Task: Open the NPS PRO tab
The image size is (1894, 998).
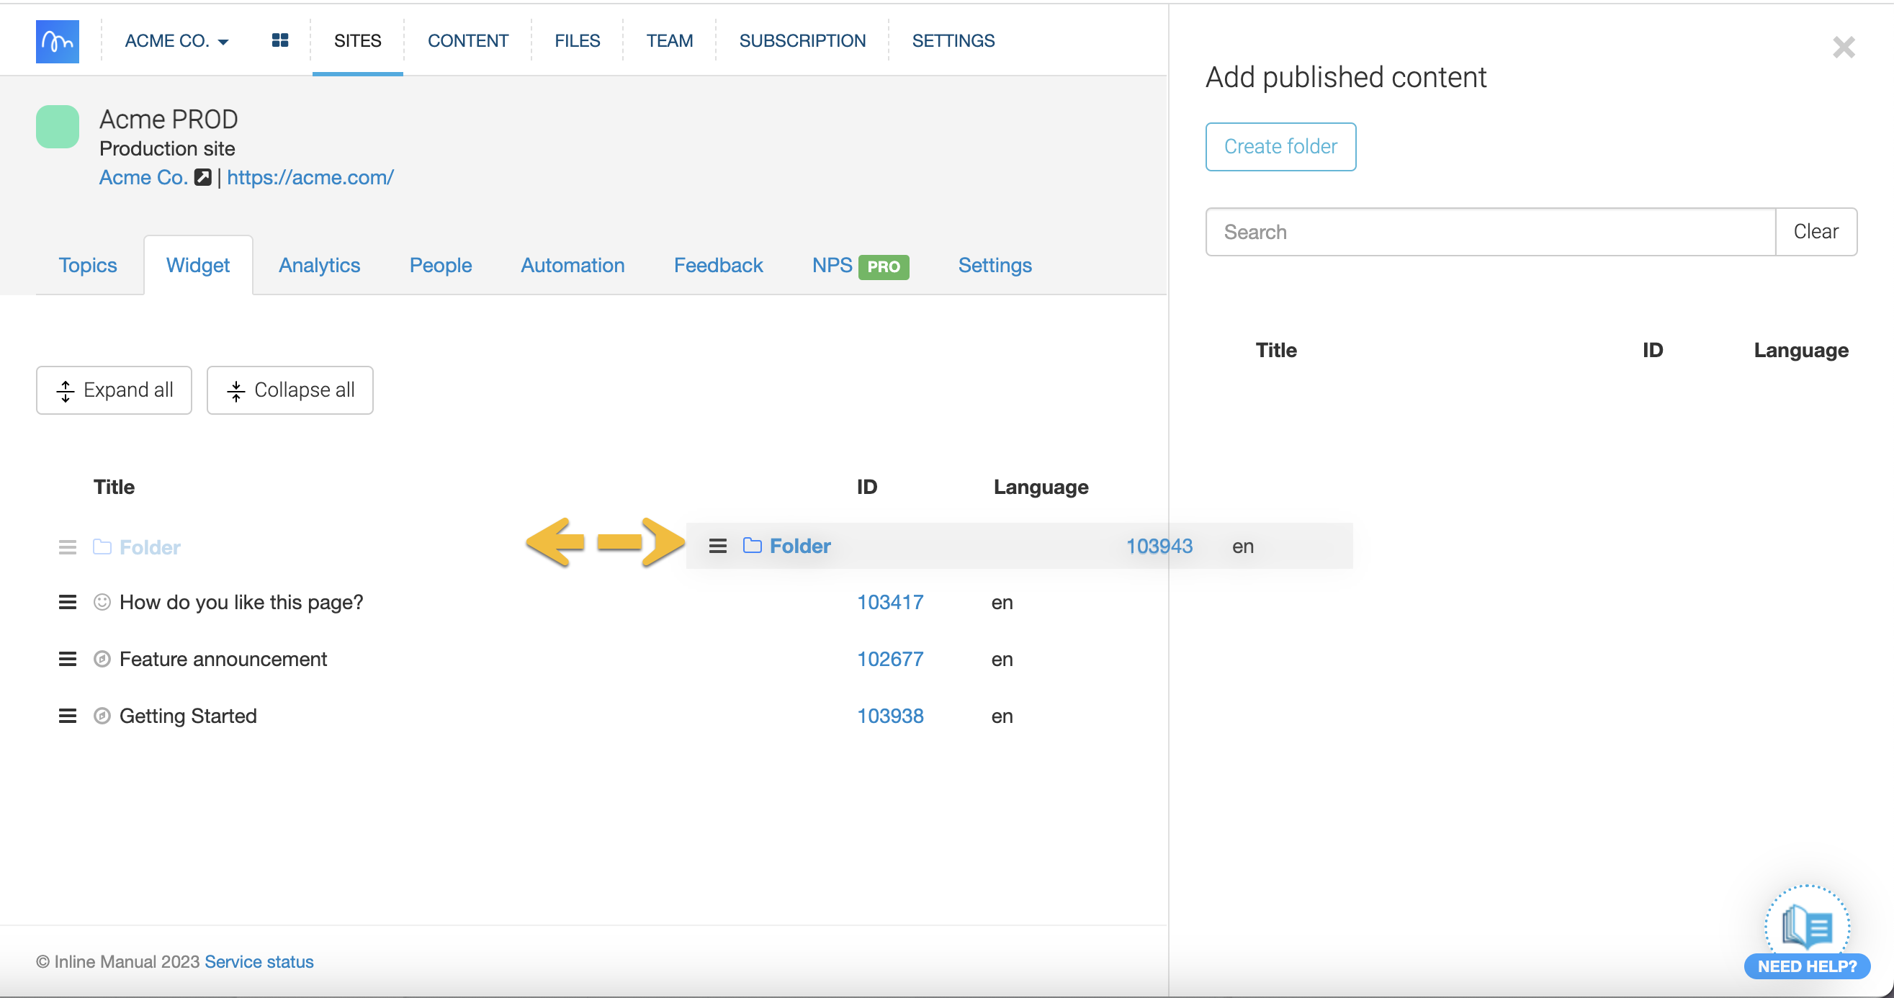Action: (860, 265)
